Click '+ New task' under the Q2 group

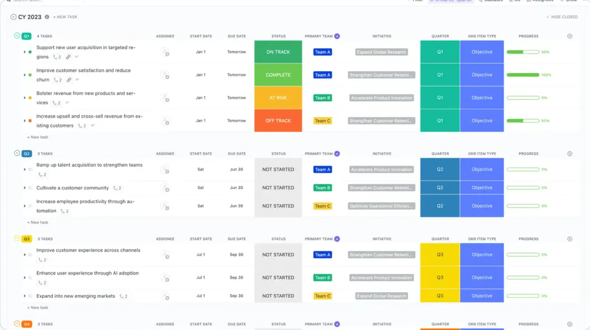coord(38,223)
